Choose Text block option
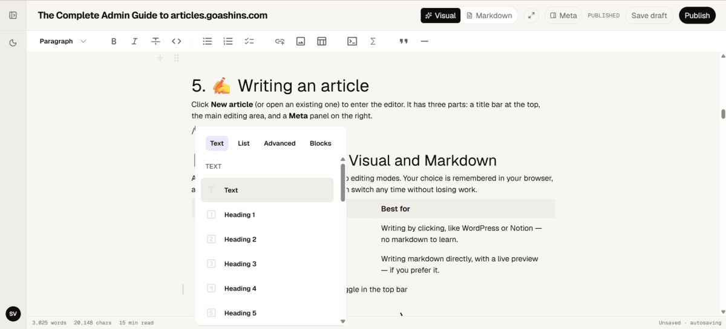The image size is (726, 329). pyautogui.click(x=267, y=190)
